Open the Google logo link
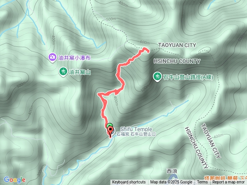247x185 pixels. (15, 180)
